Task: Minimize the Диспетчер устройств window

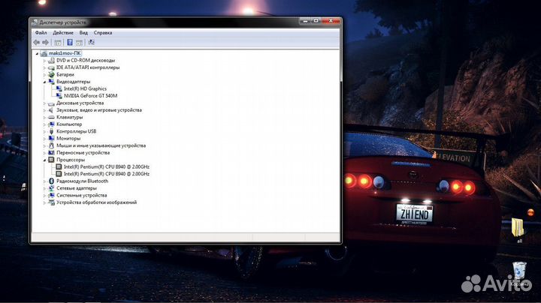Action: pyautogui.click(x=305, y=21)
